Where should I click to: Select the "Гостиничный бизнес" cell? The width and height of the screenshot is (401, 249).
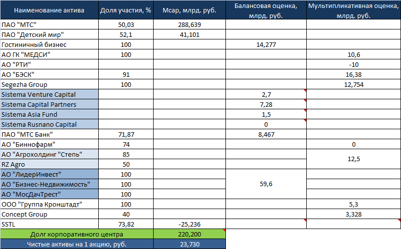(x=49, y=44)
